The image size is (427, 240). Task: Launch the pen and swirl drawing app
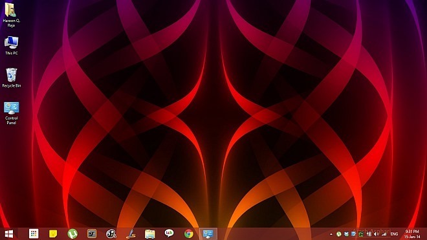coord(131,234)
